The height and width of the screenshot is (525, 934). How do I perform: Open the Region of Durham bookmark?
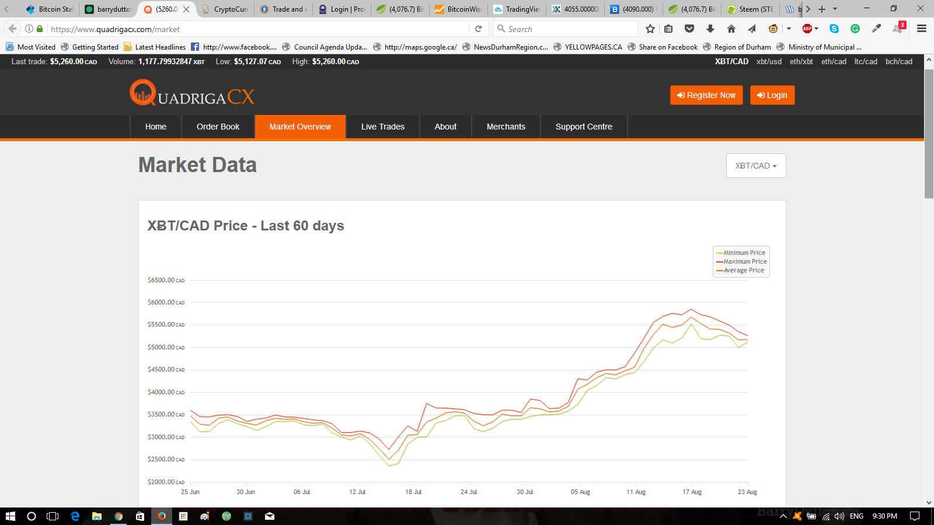pyautogui.click(x=737, y=47)
